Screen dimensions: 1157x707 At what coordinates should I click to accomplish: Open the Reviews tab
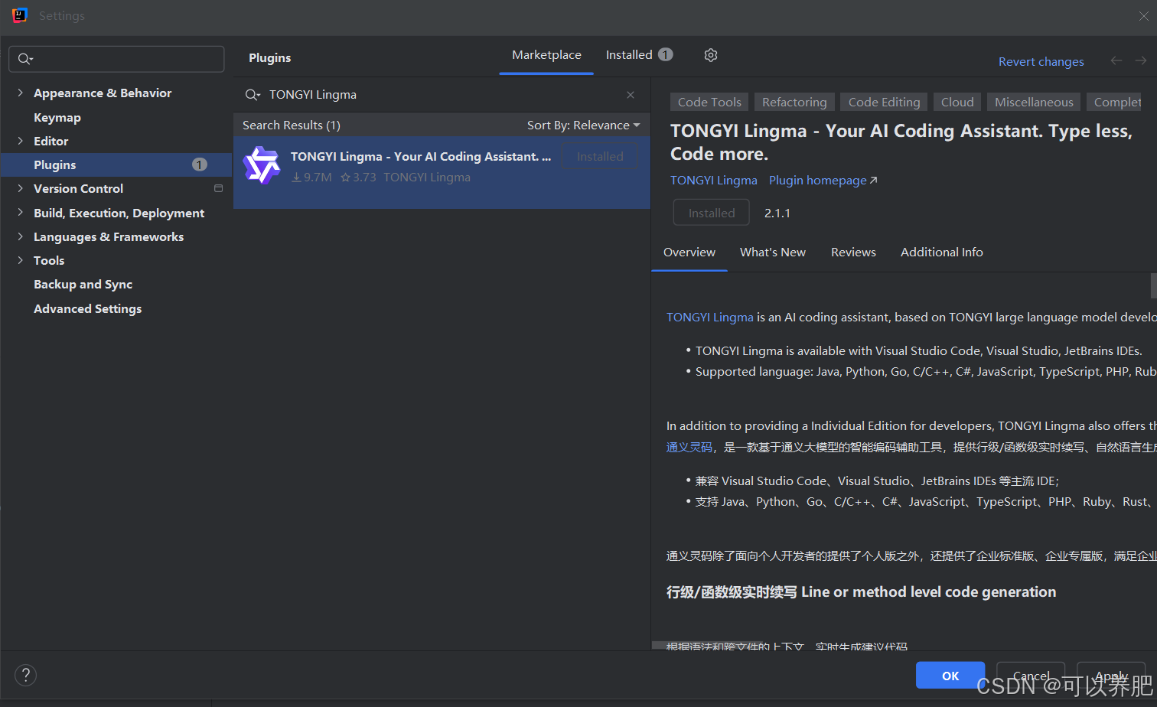click(x=853, y=252)
